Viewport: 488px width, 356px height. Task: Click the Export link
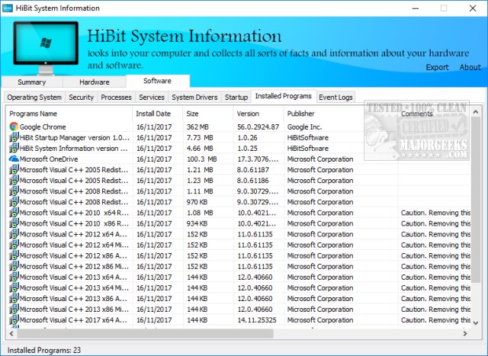coord(437,67)
